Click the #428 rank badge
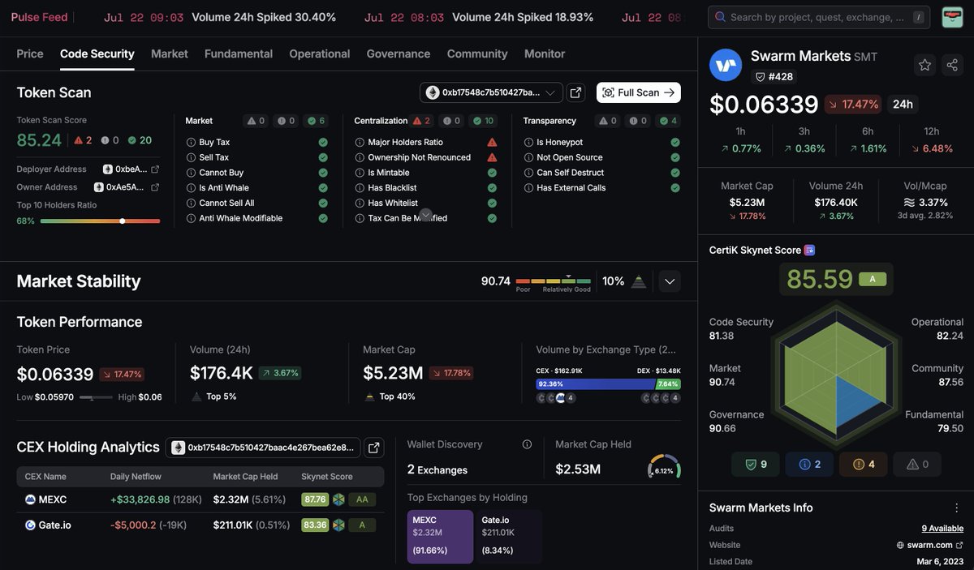 tap(774, 76)
